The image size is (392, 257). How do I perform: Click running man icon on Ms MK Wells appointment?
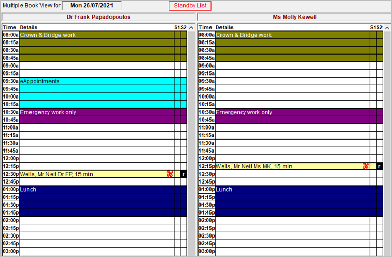coord(366,166)
